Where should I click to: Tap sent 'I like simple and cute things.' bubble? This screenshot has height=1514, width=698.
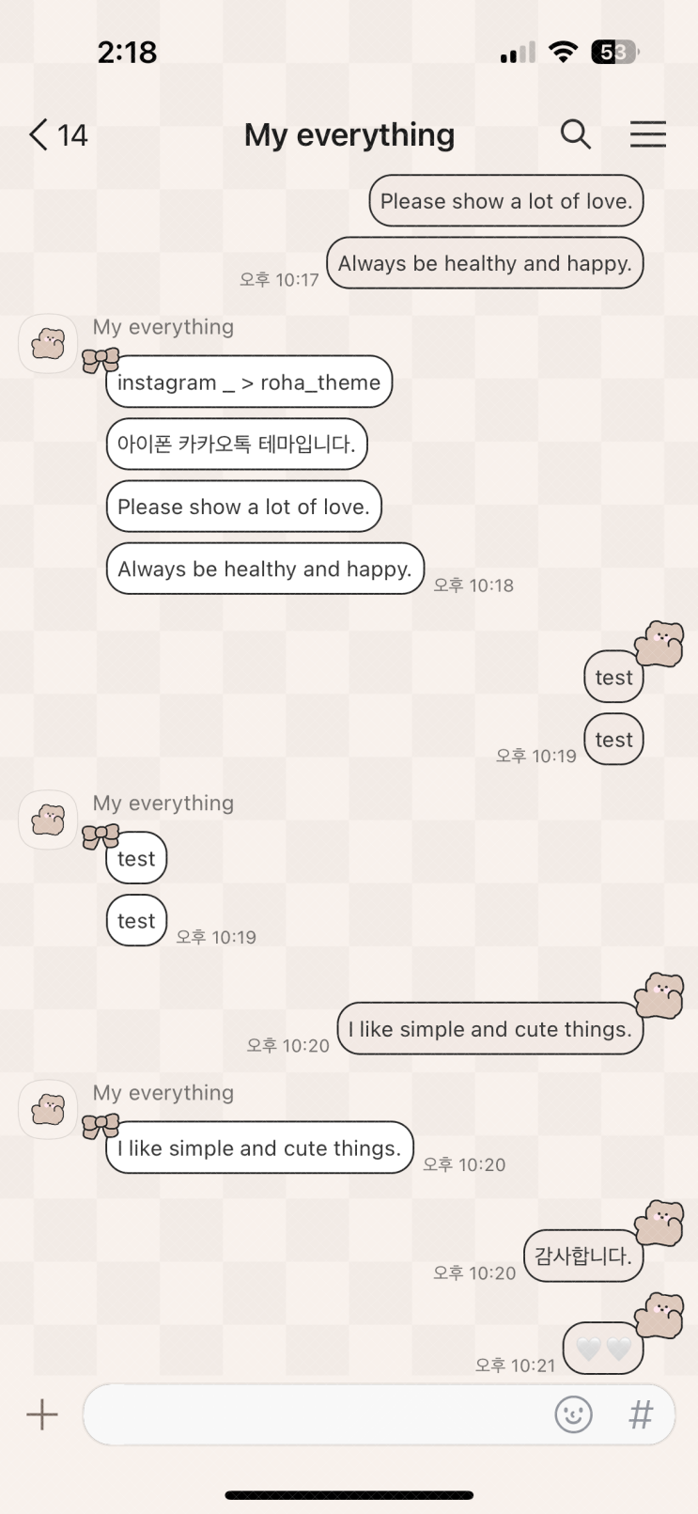click(x=490, y=1029)
